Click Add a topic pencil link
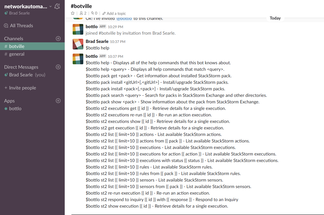Viewport: 324px width, 215px height. tap(114, 13)
